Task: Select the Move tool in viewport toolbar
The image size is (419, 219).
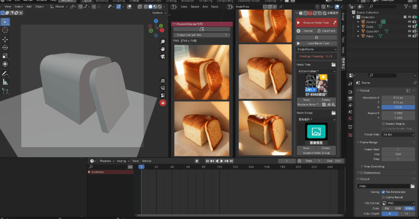Action: (x=5, y=39)
